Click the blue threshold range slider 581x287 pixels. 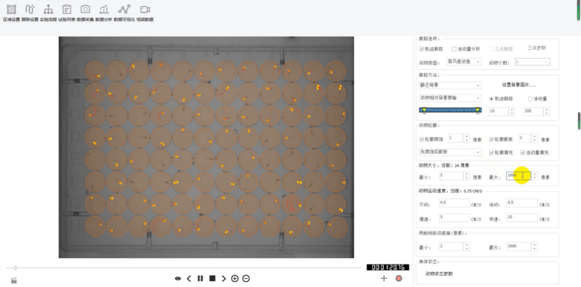click(x=450, y=110)
